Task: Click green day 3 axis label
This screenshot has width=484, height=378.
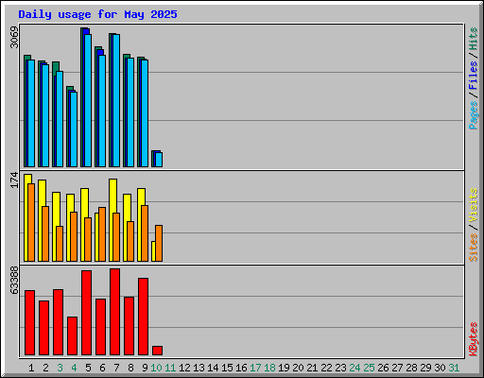Action: tap(60, 368)
